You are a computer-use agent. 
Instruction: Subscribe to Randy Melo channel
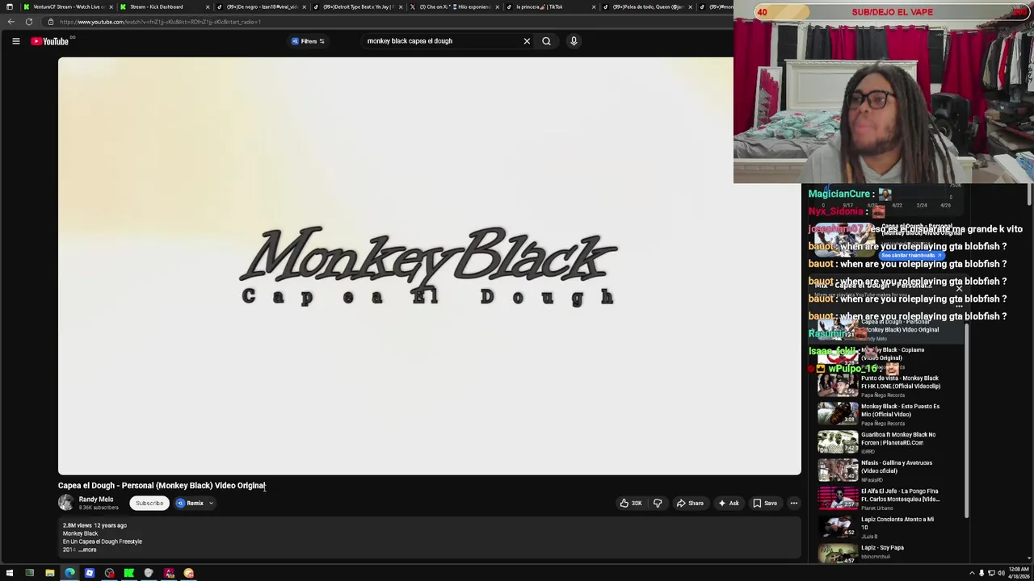click(x=149, y=503)
